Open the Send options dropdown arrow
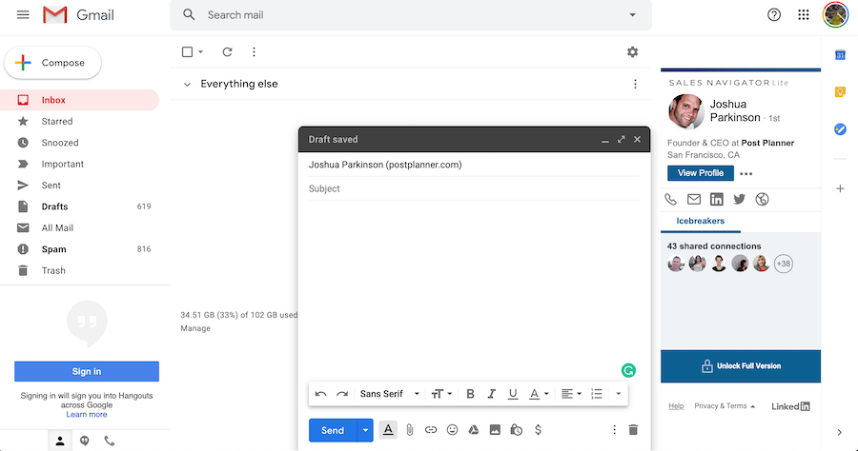 365,430
